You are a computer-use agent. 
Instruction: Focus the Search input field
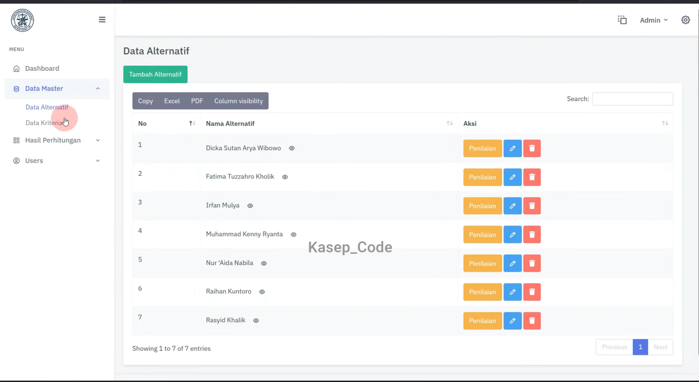point(633,99)
